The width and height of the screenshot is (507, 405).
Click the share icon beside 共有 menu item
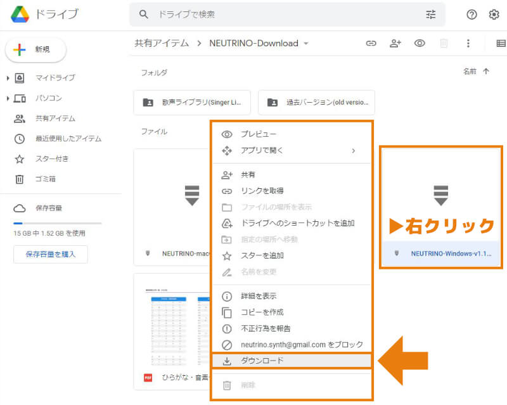pos(227,175)
